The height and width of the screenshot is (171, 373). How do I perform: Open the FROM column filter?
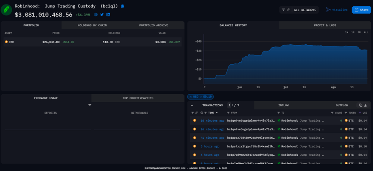click(228, 113)
